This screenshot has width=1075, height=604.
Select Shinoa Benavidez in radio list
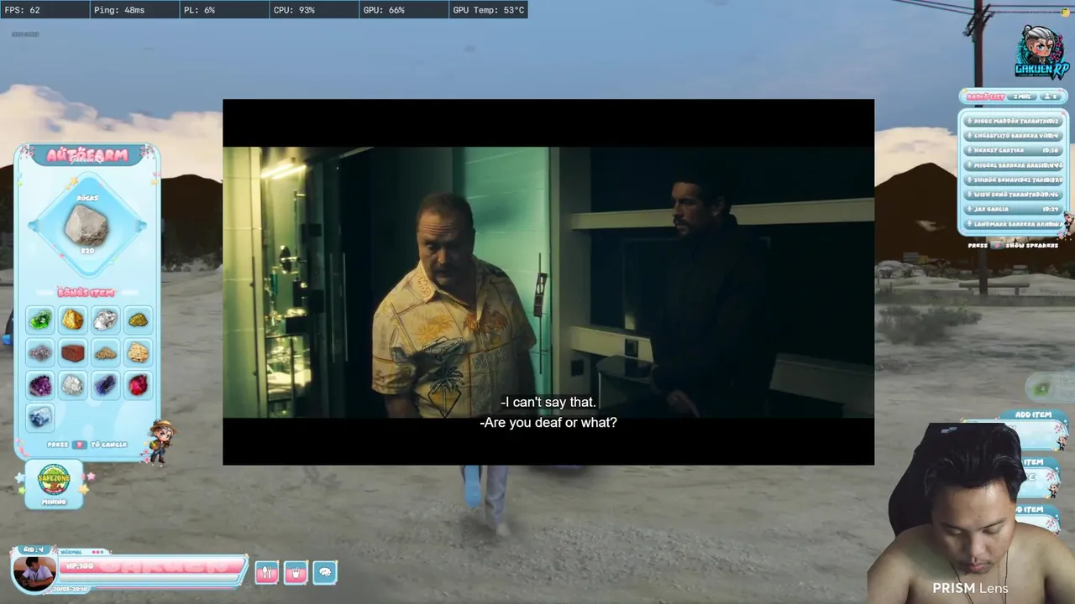[1013, 180]
